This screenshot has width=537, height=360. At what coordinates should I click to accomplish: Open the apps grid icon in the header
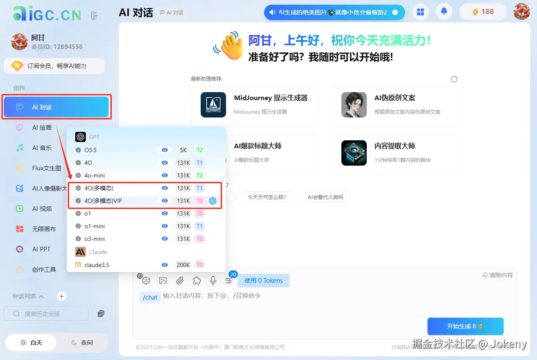[x=420, y=12]
